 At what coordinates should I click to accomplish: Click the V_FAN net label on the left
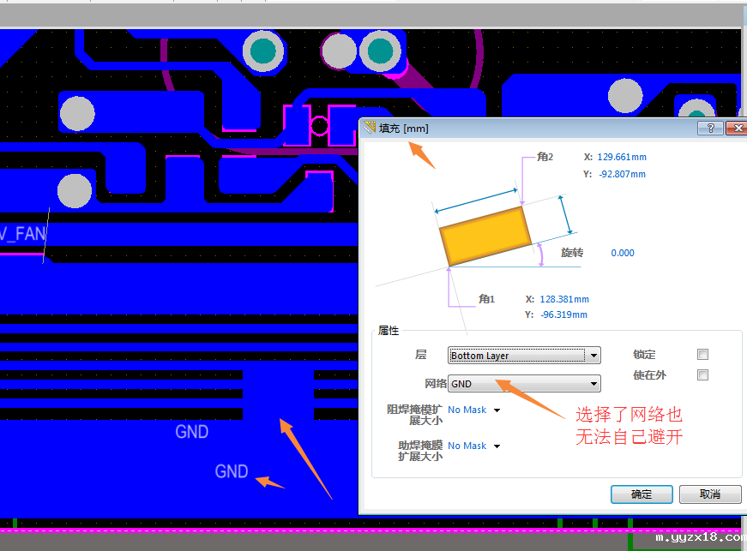tap(23, 232)
